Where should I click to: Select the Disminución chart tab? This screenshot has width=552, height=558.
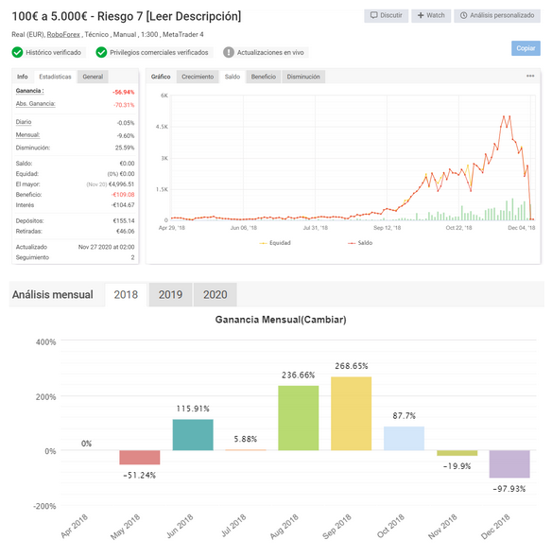tap(303, 77)
